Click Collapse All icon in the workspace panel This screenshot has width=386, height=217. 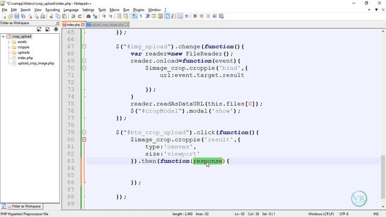click(47, 30)
